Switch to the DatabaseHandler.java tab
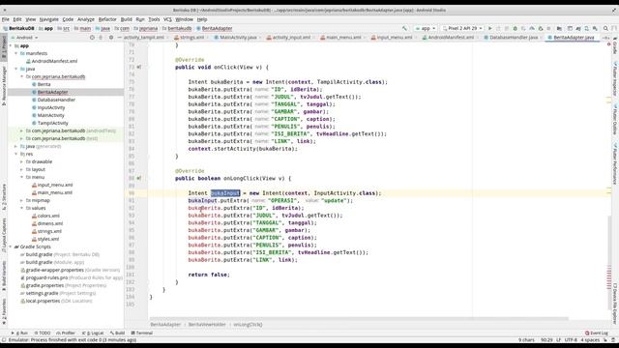The image size is (619, 348). pos(514,38)
